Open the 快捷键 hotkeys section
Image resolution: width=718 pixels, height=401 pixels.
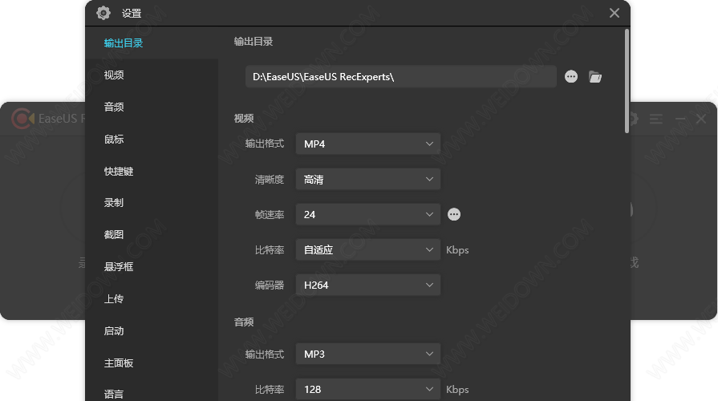[119, 172]
